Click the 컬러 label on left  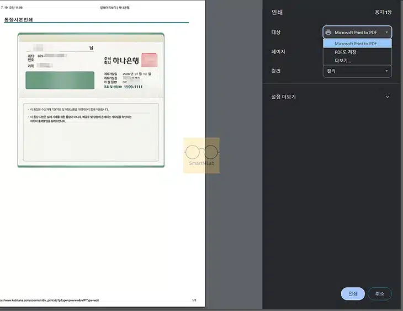click(x=276, y=71)
